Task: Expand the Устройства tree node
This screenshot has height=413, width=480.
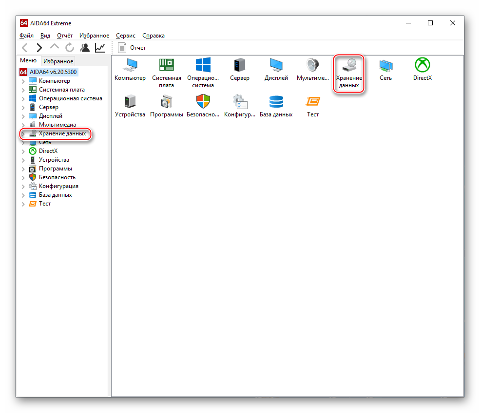Action: [x=23, y=160]
